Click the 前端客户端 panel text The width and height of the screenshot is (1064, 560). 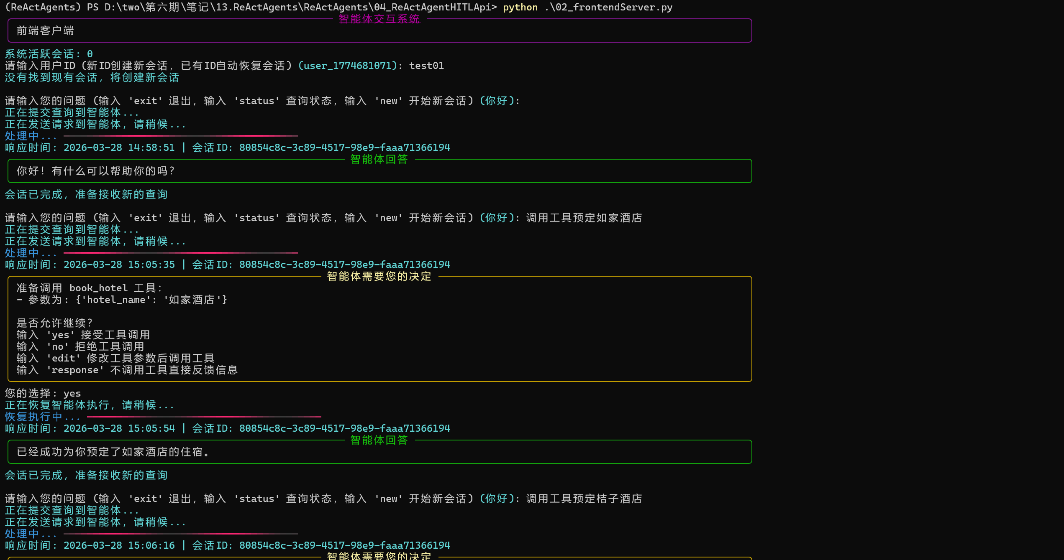click(45, 31)
